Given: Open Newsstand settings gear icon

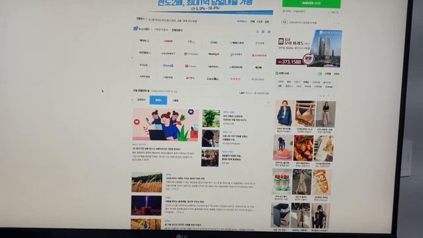Looking at the screenshot, I should pyautogui.click(x=269, y=32).
